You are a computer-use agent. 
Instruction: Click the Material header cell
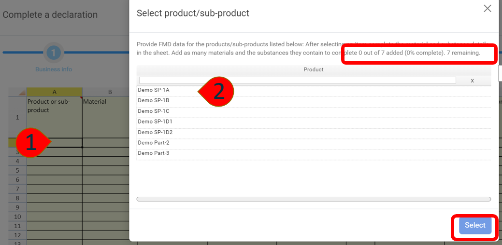(94, 102)
